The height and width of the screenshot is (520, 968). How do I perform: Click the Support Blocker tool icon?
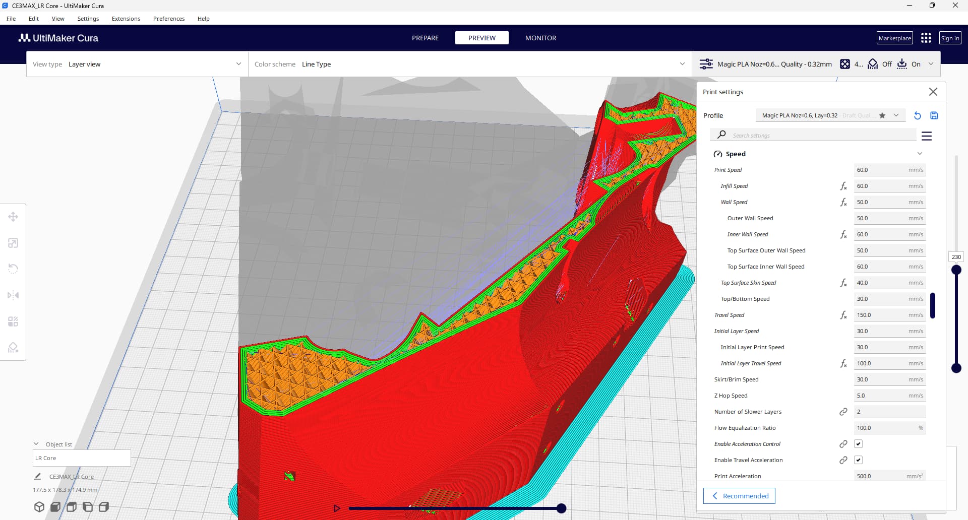coord(13,348)
